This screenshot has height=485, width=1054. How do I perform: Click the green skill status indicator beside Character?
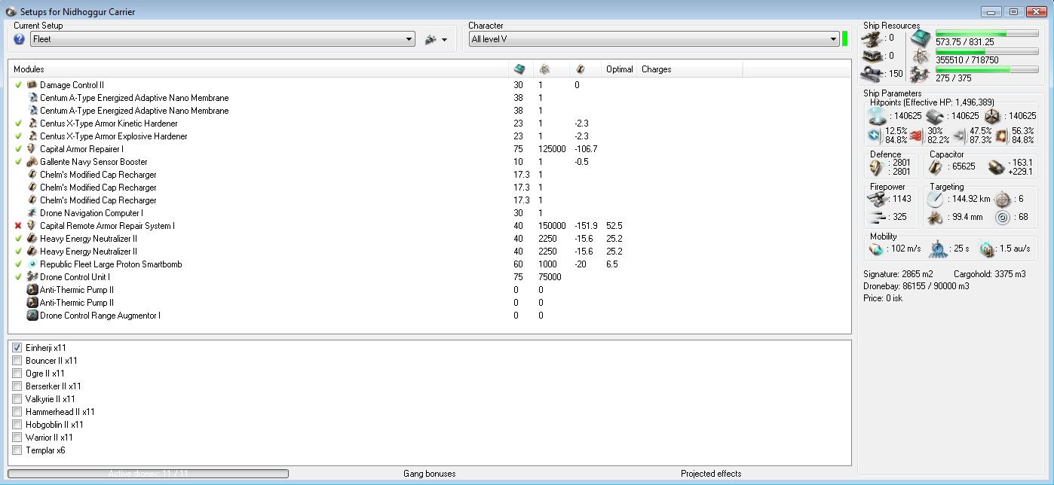(844, 39)
